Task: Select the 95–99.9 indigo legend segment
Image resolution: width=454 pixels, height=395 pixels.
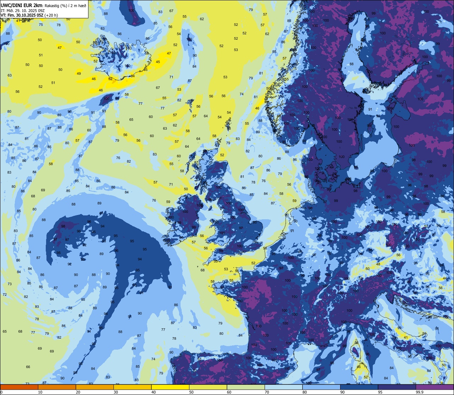Action: coord(397,387)
